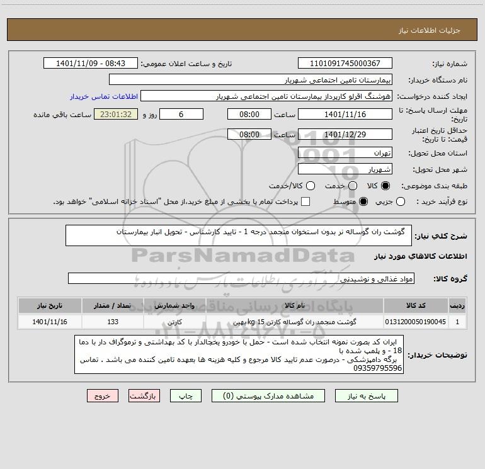Click the واحد شمارش column header
Image resolution: width=485 pixels, height=469 pixels.
(x=174, y=305)
